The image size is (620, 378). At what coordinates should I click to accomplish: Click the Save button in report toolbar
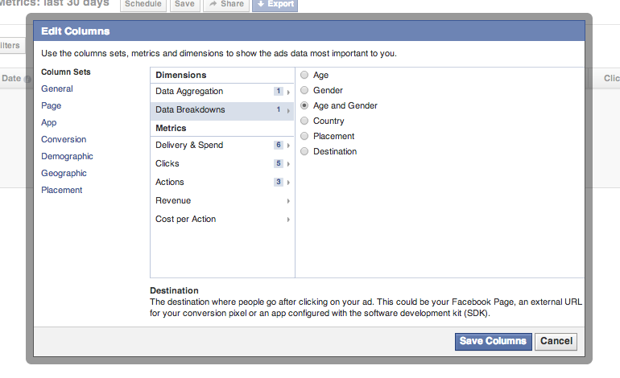[184, 4]
